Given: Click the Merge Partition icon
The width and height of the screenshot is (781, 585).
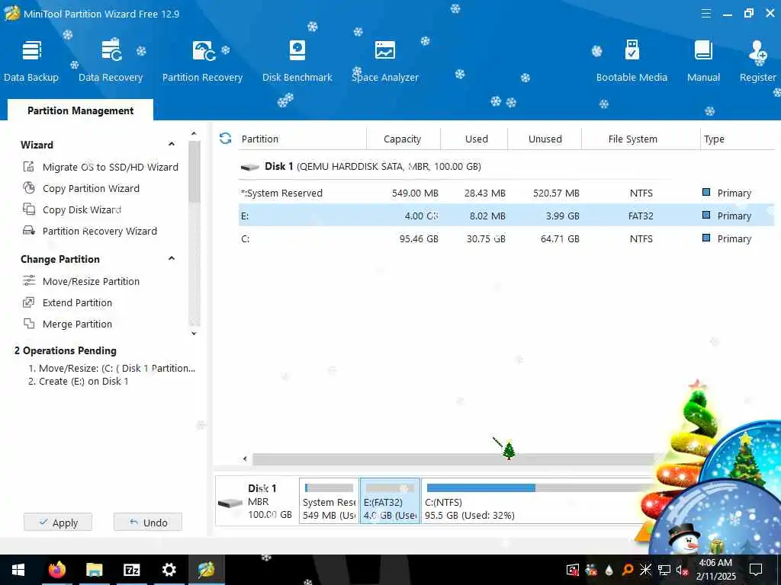Looking at the screenshot, I should tap(29, 324).
